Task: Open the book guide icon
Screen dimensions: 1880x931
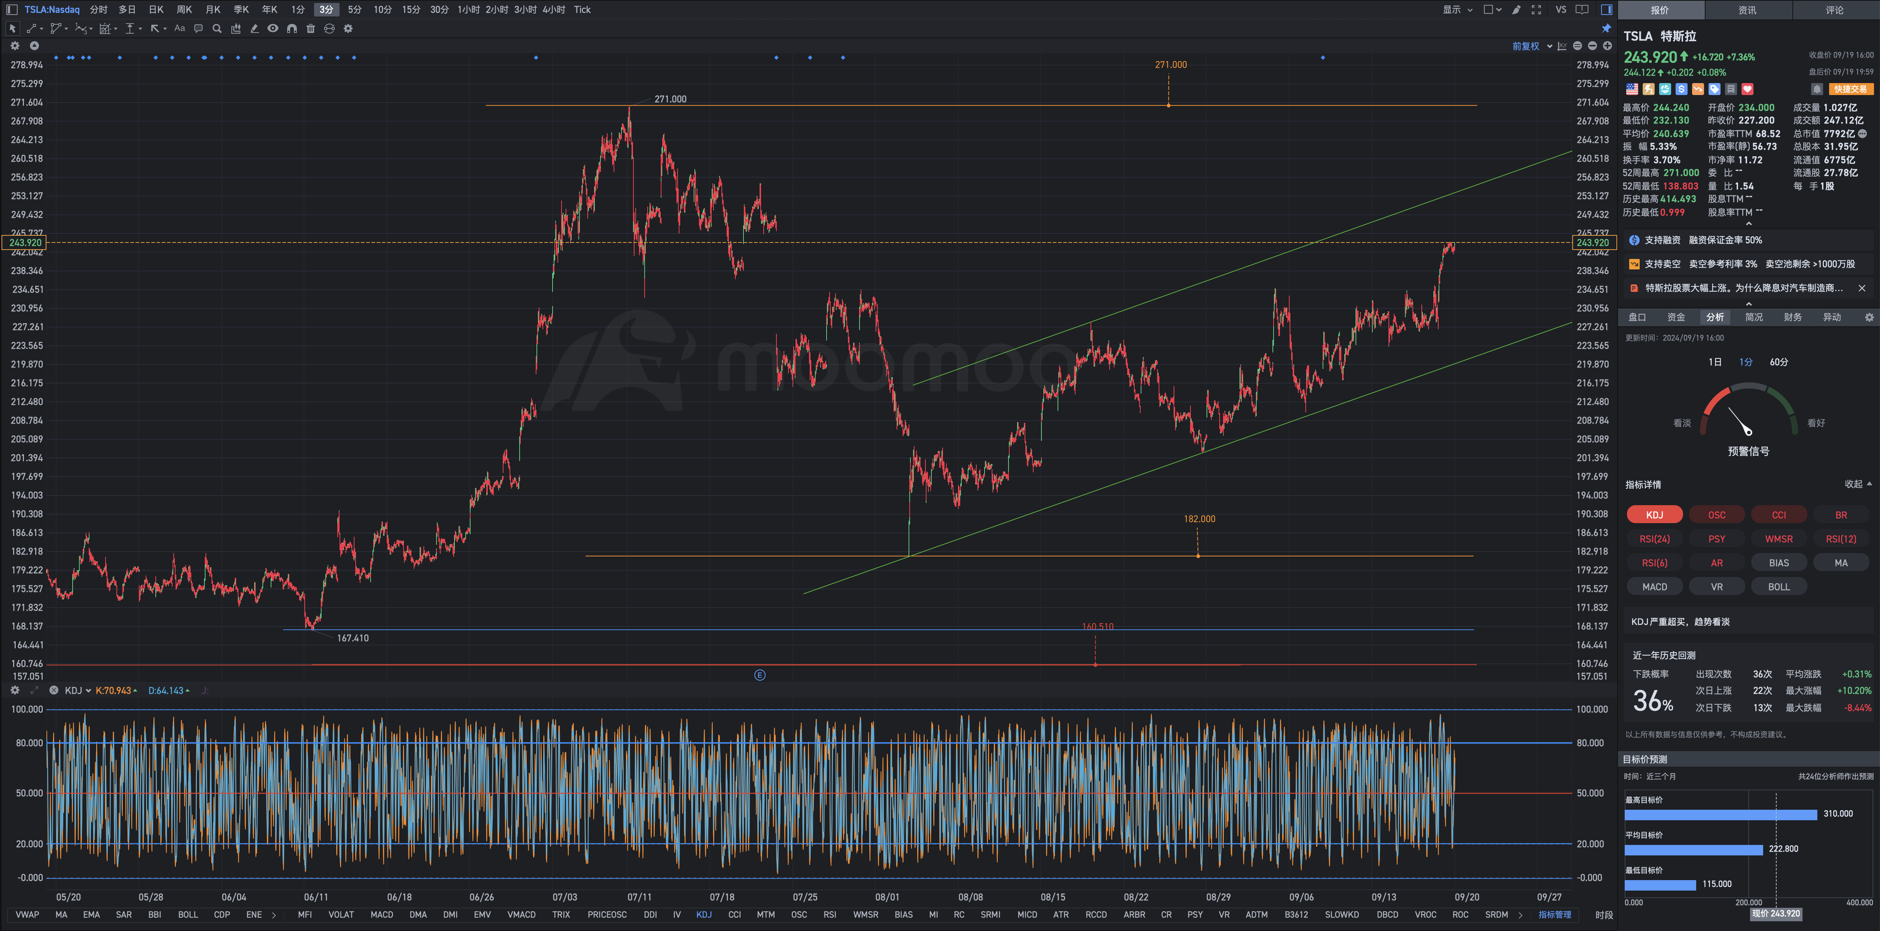Action: [x=1582, y=9]
